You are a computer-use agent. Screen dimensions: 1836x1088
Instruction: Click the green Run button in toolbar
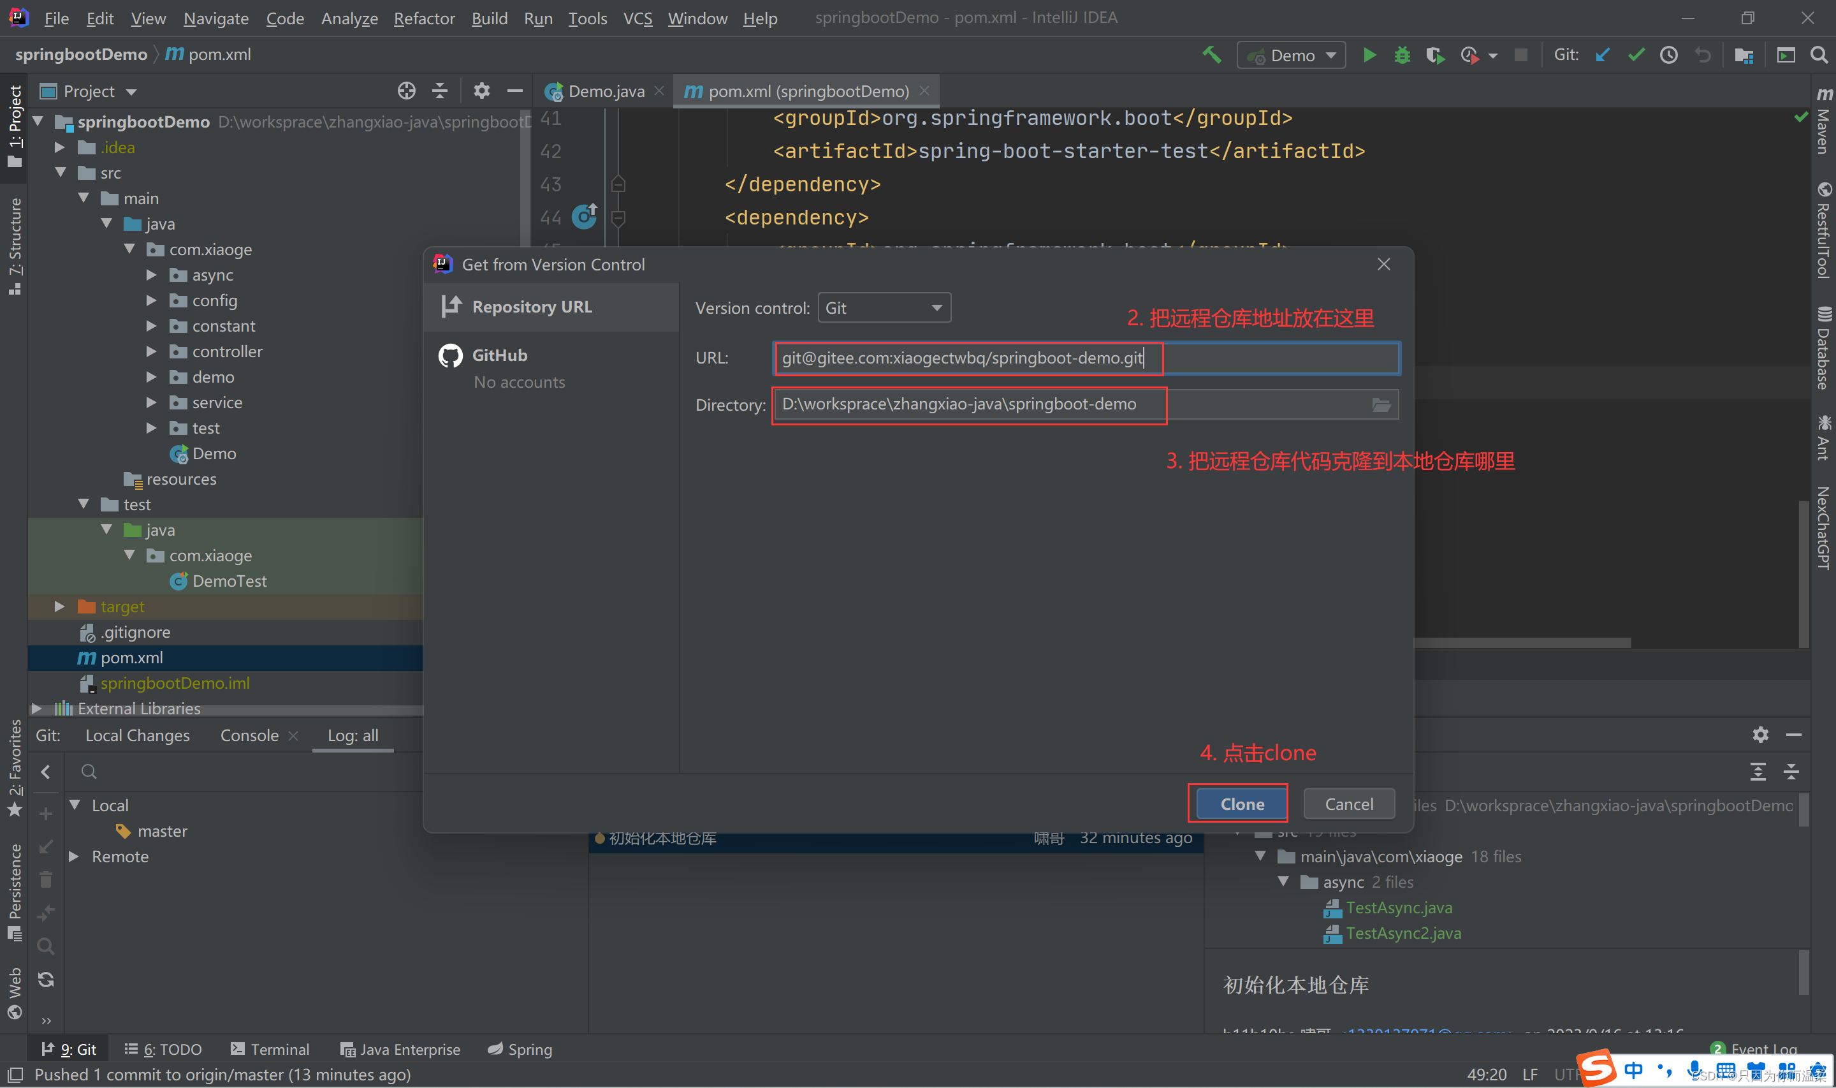[x=1369, y=55]
